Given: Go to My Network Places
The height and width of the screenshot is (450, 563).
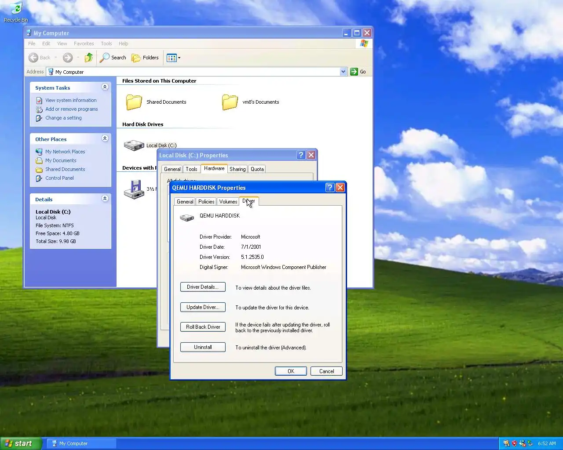Looking at the screenshot, I should pyautogui.click(x=65, y=152).
